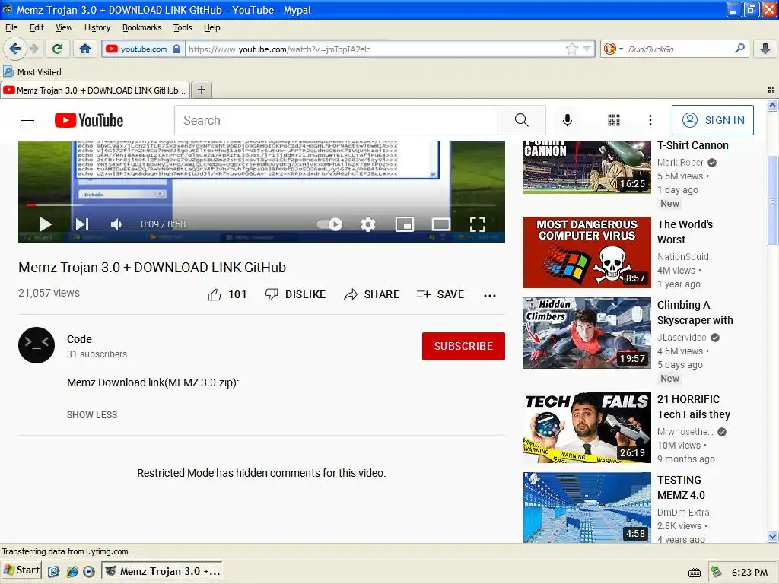
Task: Seek on the video progress bar
Action: (262, 205)
